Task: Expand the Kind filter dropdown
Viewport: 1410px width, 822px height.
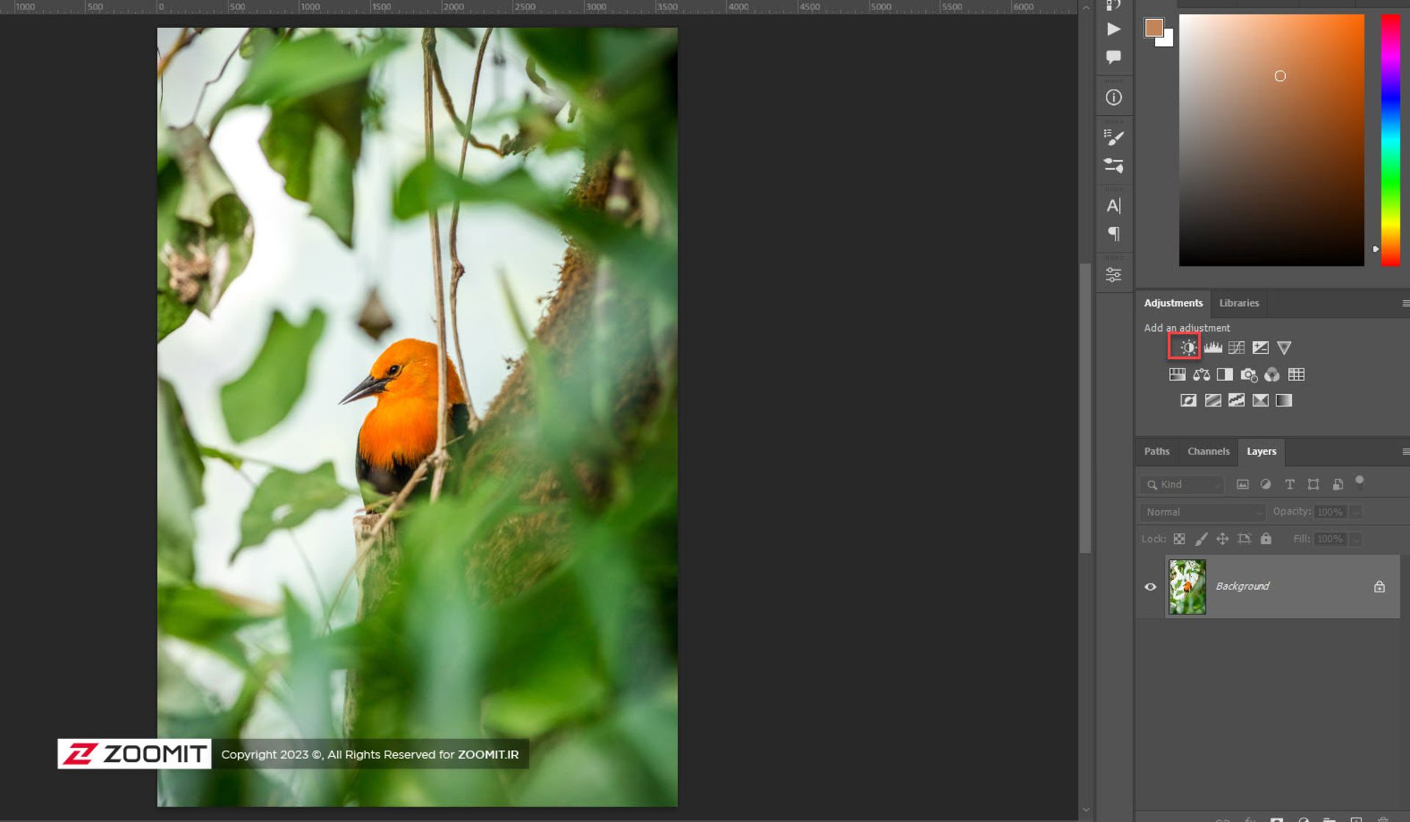Action: tap(1182, 485)
